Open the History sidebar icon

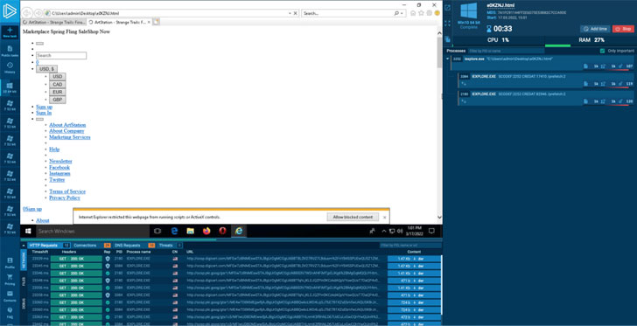pos(10,67)
